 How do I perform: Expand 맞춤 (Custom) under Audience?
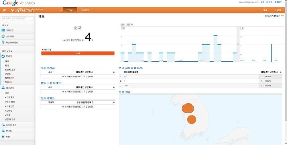pyautogui.click(x=8, y=115)
